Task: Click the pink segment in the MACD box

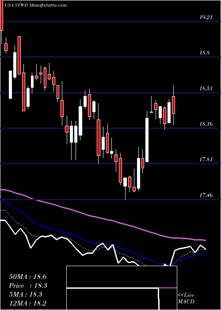Action: click(168, 288)
